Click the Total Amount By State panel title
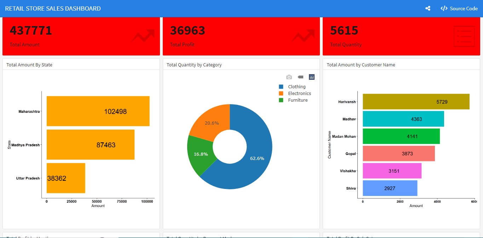This screenshot has width=483, height=238. click(x=29, y=65)
